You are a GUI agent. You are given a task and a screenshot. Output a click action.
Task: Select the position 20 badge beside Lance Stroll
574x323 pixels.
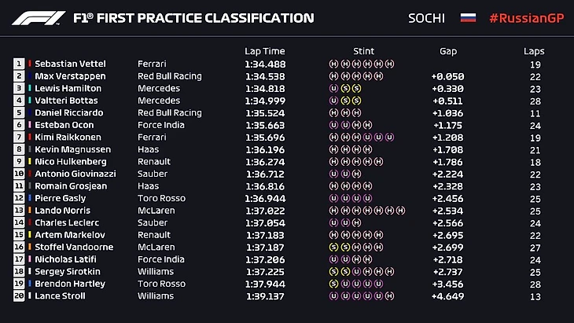[x=19, y=296]
